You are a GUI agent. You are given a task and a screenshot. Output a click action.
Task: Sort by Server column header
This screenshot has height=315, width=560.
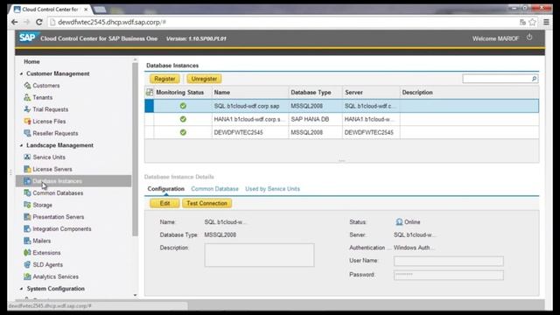371,92
